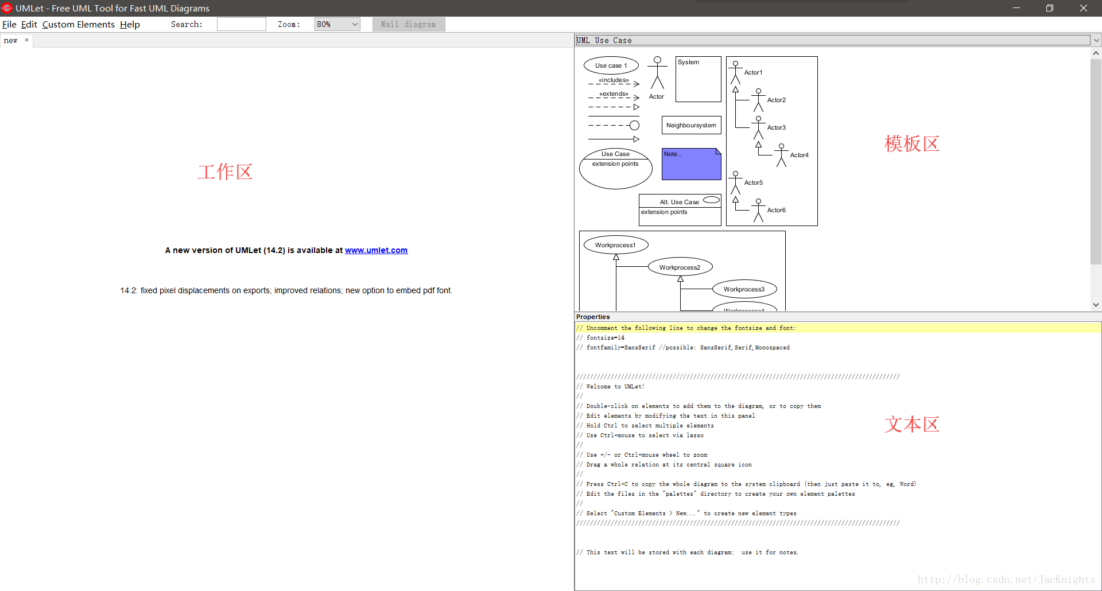Click the palette scrollbar down arrow
This screenshot has height=591, width=1102.
tap(1096, 305)
